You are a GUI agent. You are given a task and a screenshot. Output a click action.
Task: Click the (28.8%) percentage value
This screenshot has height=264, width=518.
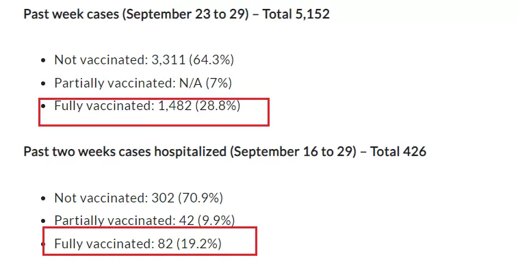tap(218, 105)
